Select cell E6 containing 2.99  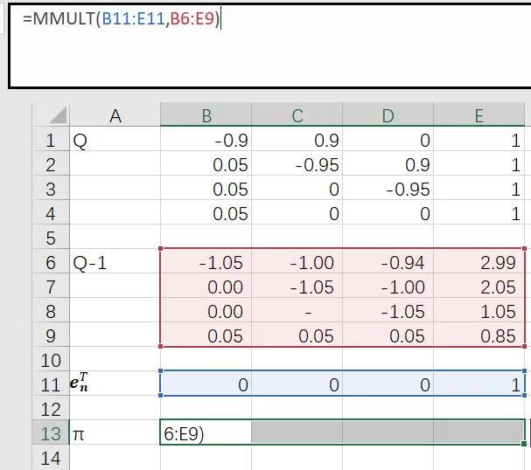tap(481, 262)
